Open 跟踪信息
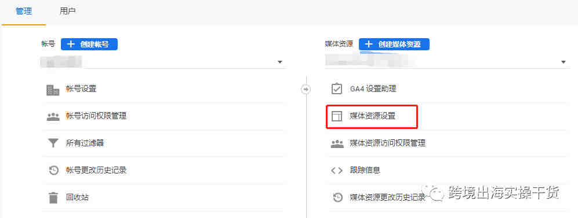This screenshot has width=578, height=218. point(365,170)
